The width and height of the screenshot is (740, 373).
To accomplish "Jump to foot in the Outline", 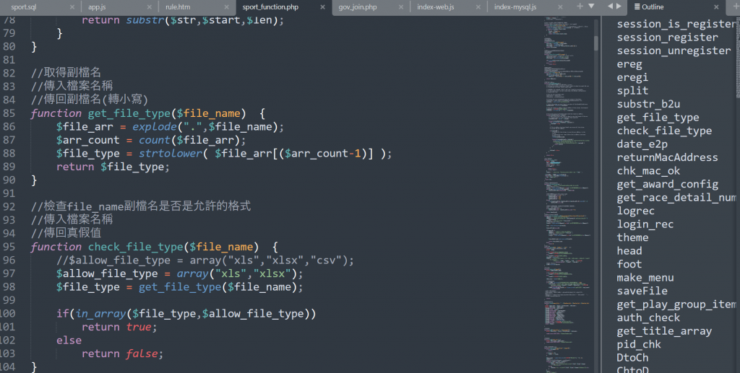I will [629, 264].
